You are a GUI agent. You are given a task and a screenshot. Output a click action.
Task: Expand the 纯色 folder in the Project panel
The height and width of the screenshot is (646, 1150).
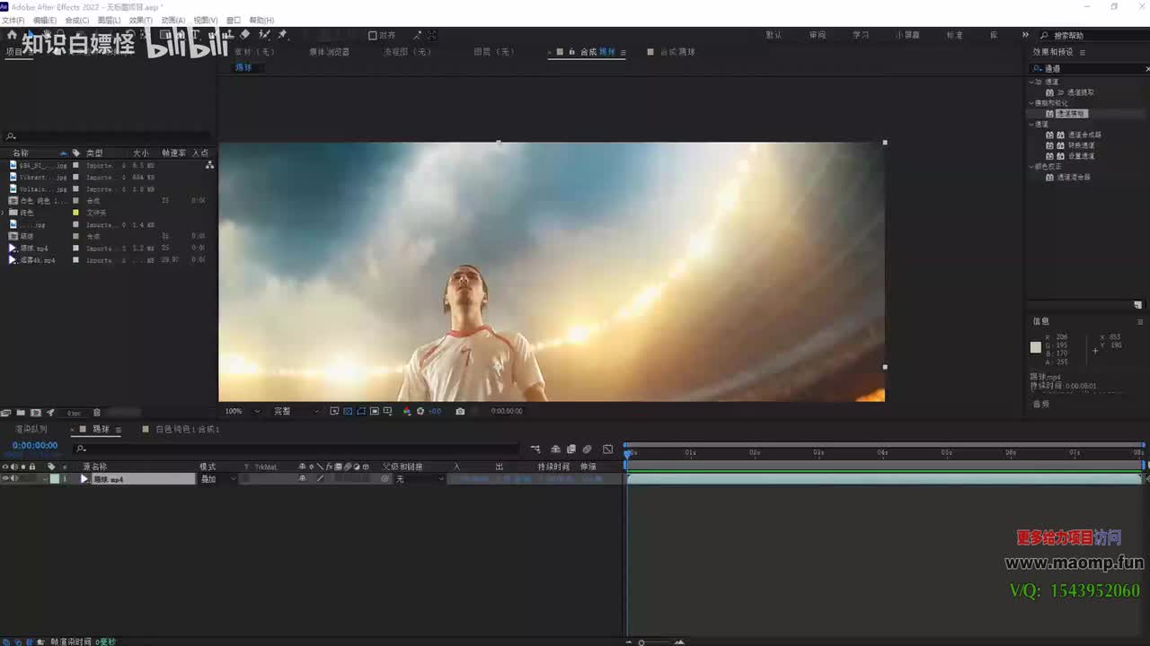4,213
